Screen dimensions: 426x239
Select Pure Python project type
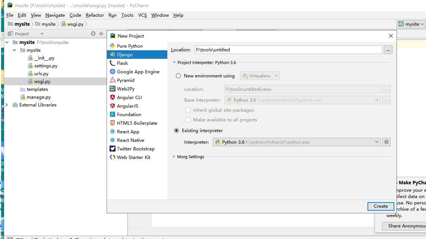[x=137, y=46]
